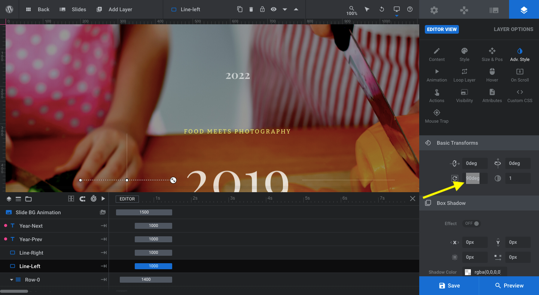Viewport: 539px width, 295px height.
Task: Move layer down with down arrow
Action: point(285,9)
